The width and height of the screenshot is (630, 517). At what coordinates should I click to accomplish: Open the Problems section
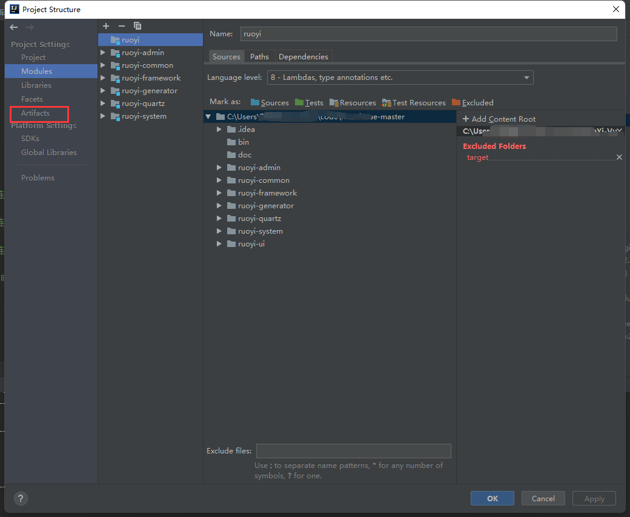pyautogui.click(x=38, y=178)
